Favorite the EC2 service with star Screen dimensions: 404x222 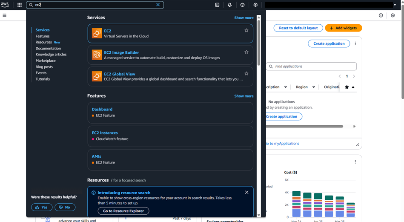click(x=246, y=31)
